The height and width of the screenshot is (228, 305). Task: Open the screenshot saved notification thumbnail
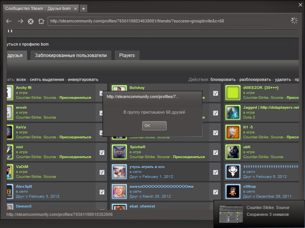point(231,214)
